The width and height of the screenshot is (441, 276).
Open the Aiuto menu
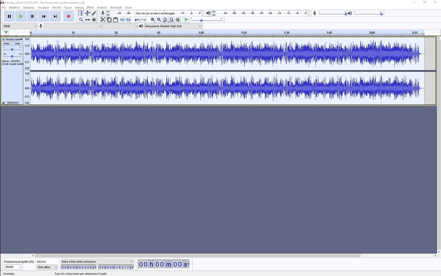coord(129,7)
